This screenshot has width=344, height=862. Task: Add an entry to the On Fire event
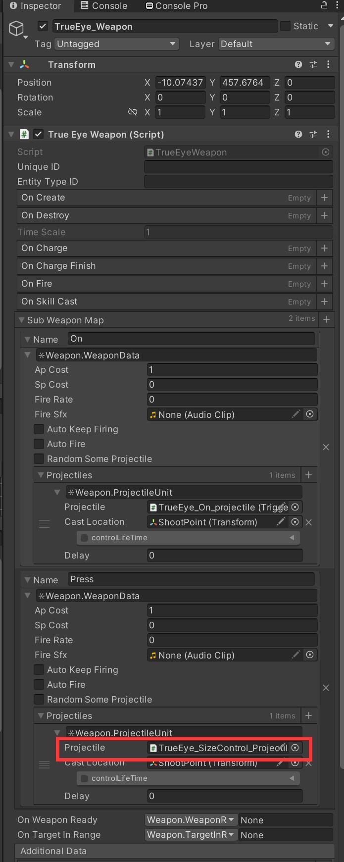(x=324, y=284)
